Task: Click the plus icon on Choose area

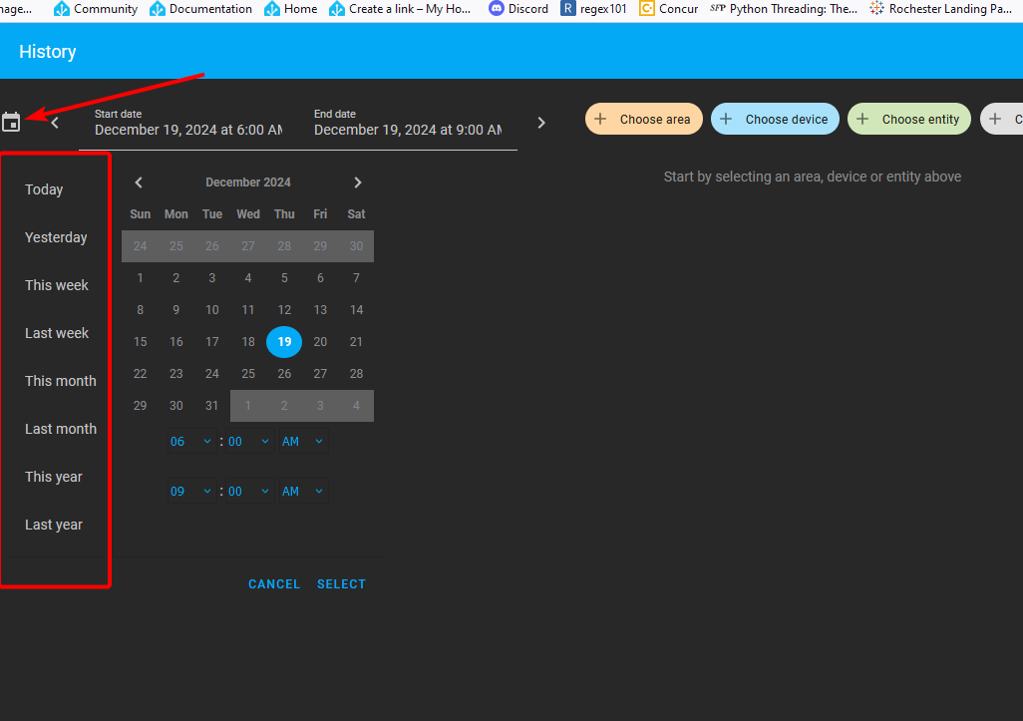Action: pos(602,118)
